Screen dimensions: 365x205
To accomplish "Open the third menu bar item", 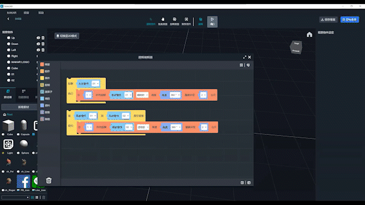I will click(41, 13).
